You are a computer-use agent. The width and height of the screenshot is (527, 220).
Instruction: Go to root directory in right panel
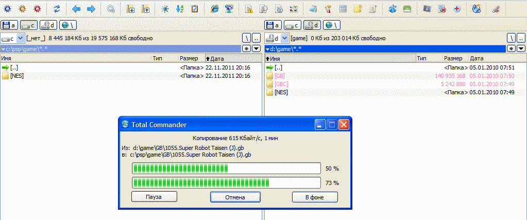pos(511,38)
